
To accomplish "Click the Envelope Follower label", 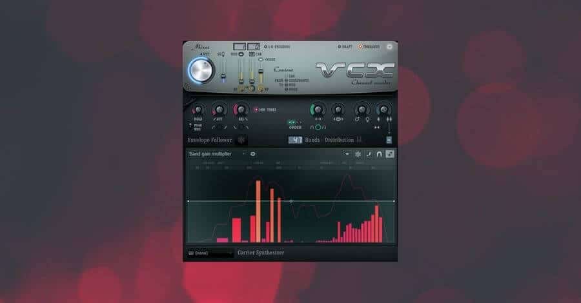I will [210, 140].
